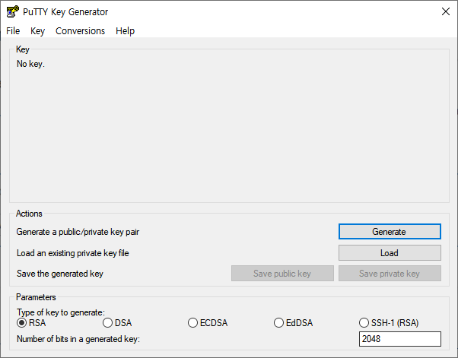This screenshot has height=358, width=458.
Task: Open the File menu
Action: (13, 31)
